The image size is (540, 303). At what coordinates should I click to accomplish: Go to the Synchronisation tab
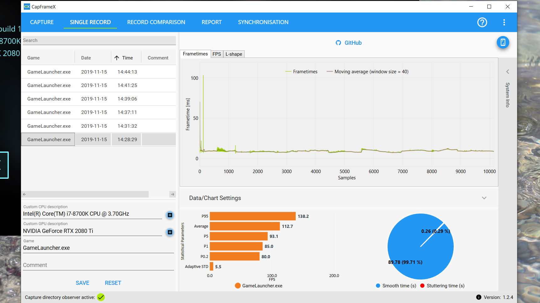pos(263,22)
